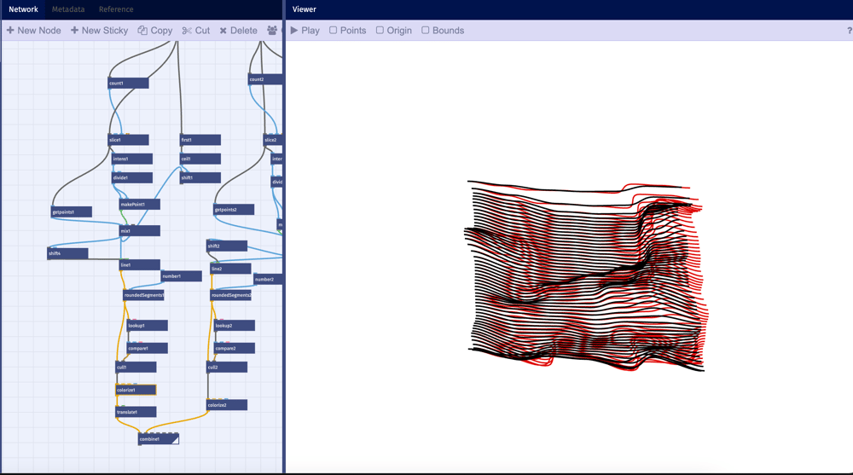Viewport: 853px width, 475px height.
Task: Enable the Origin checkbox
Action: [x=394, y=31]
